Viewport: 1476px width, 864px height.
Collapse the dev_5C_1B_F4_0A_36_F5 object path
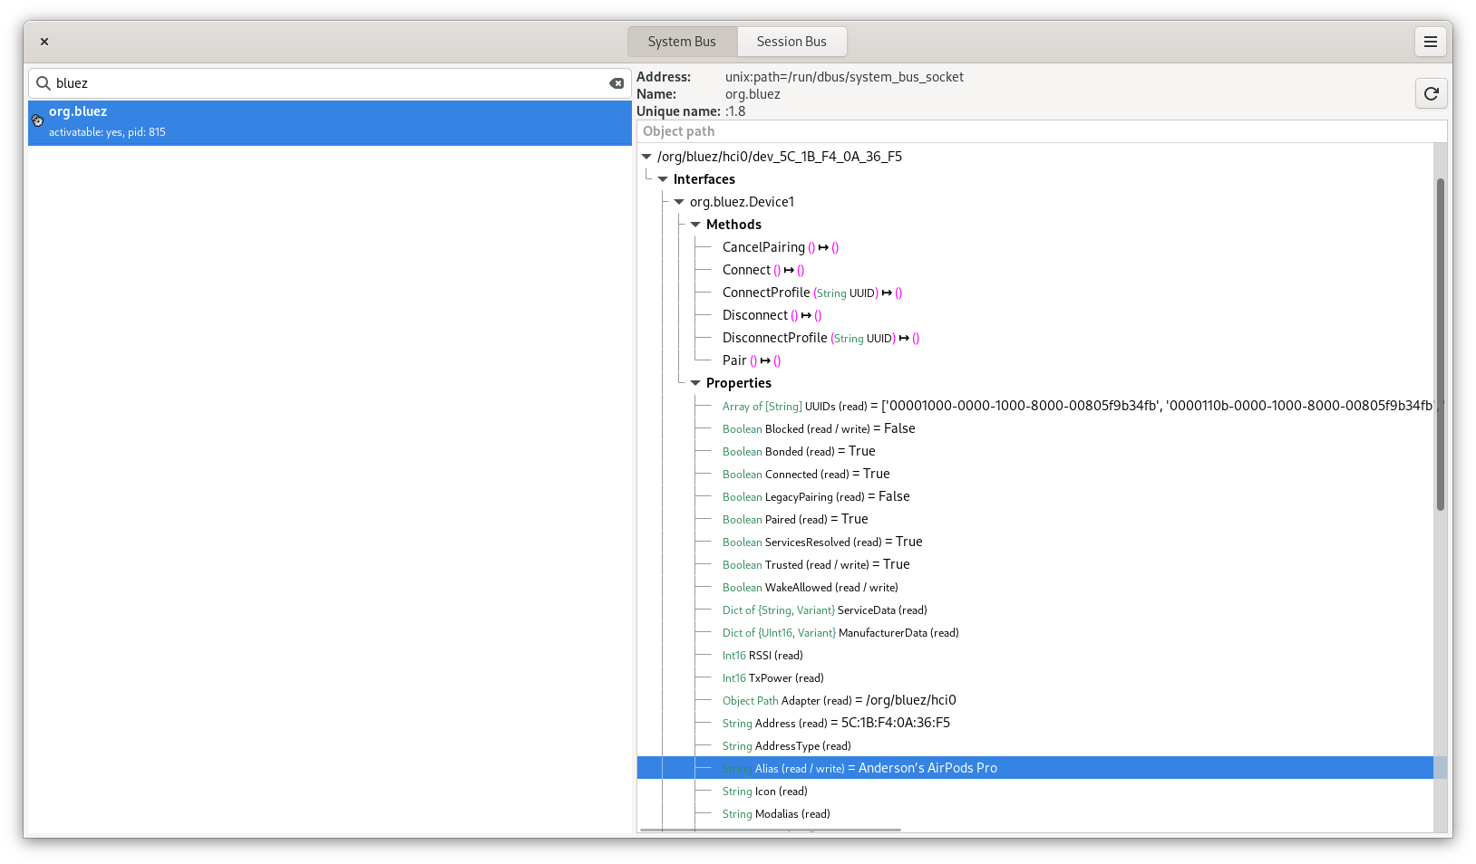click(x=646, y=156)
